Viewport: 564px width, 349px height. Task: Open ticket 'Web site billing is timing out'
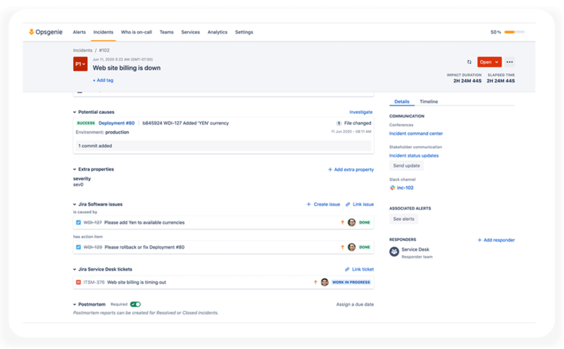[x=136, y=283]
